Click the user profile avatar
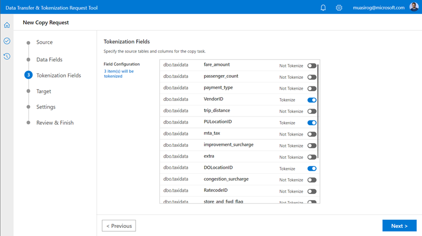This screenshot has height=236, width=422. (x=414, y=7)
